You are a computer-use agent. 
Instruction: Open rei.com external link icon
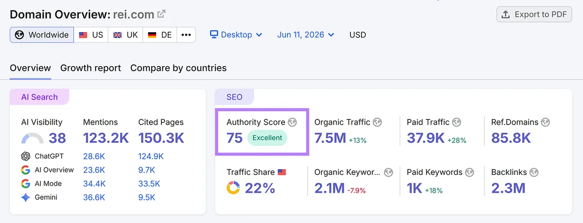[162, 14]
